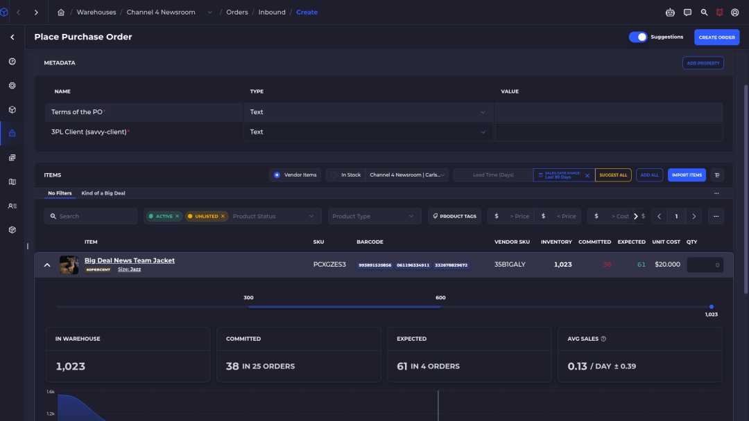Viewport: 749px width, 421px height.
Task: Collapse the Big Deal News Team Jacket row
Action: (x=47, y=265)
